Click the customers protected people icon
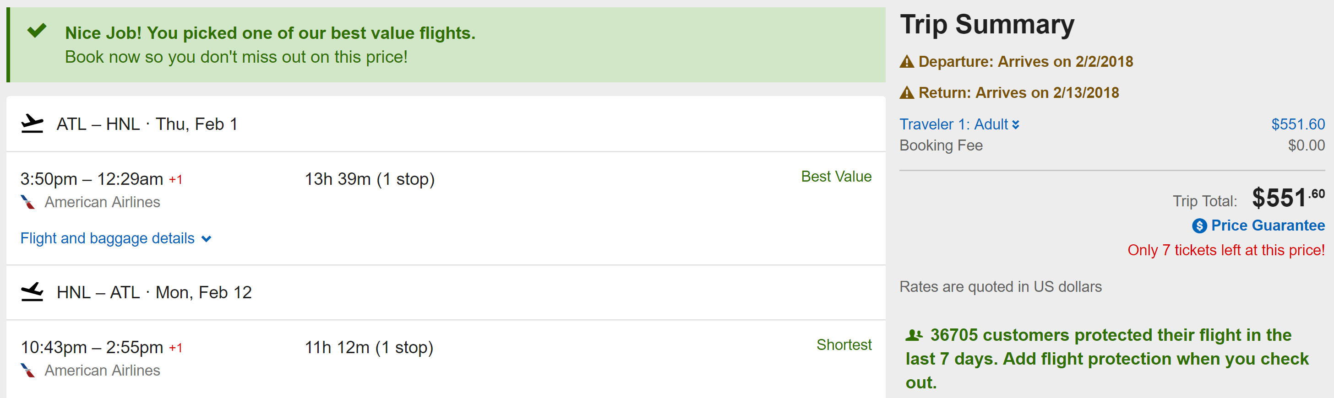The image size is (1334, 398). (914, 335)
